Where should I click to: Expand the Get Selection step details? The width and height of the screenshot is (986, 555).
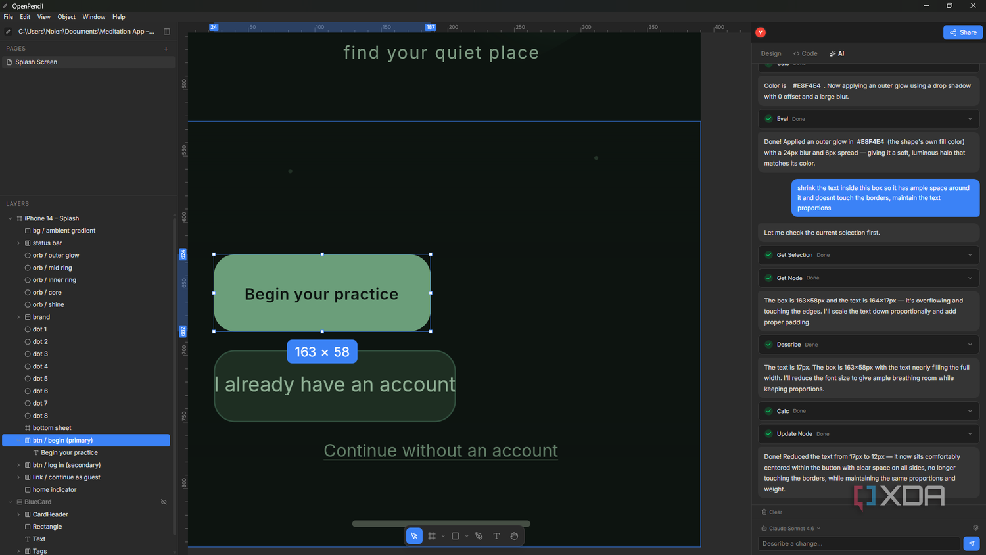point(970,255)
